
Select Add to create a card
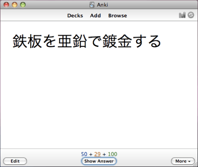click(96, 16)
